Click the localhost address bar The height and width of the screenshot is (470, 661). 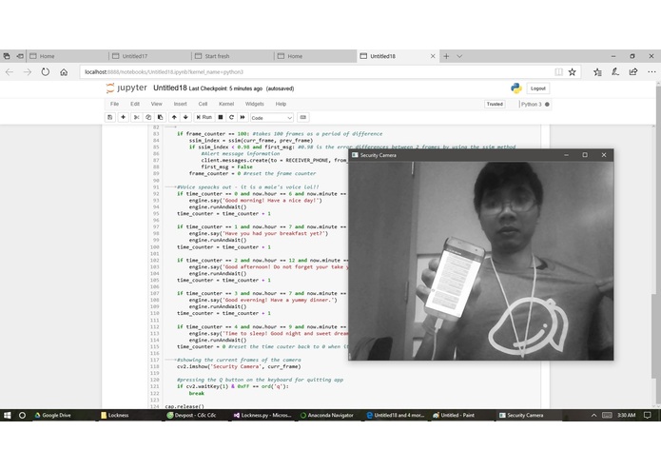point(316,72)
